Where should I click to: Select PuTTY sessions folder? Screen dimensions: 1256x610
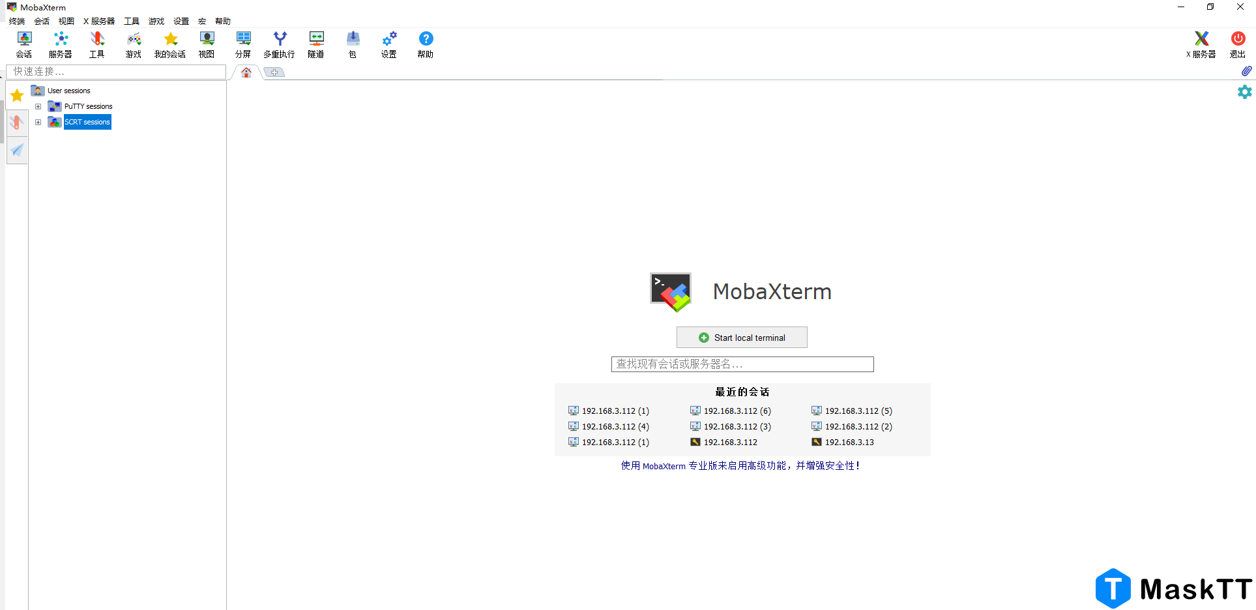(x=81, y=106)
